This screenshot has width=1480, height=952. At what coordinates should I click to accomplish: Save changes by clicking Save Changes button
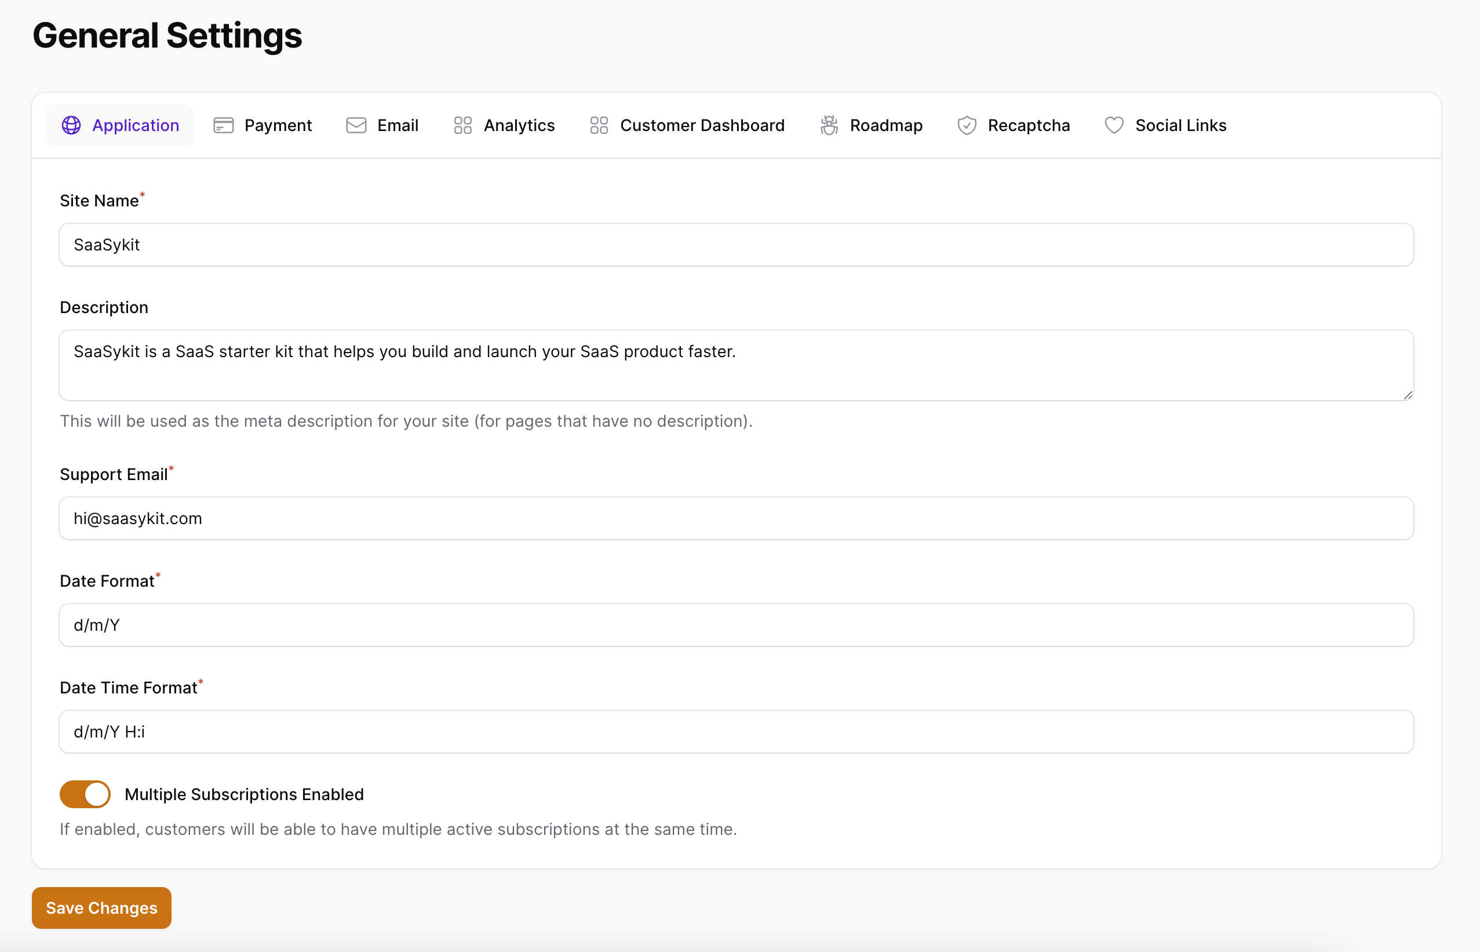[101, 908]
